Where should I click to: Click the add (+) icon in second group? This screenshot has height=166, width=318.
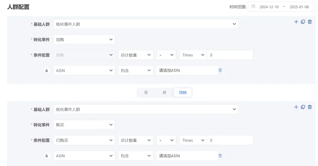tap(296, 107)
